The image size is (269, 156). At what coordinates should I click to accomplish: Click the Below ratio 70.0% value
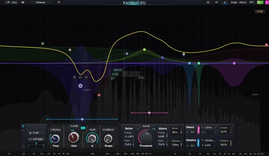pyautogui.click(x=128, y=144)
